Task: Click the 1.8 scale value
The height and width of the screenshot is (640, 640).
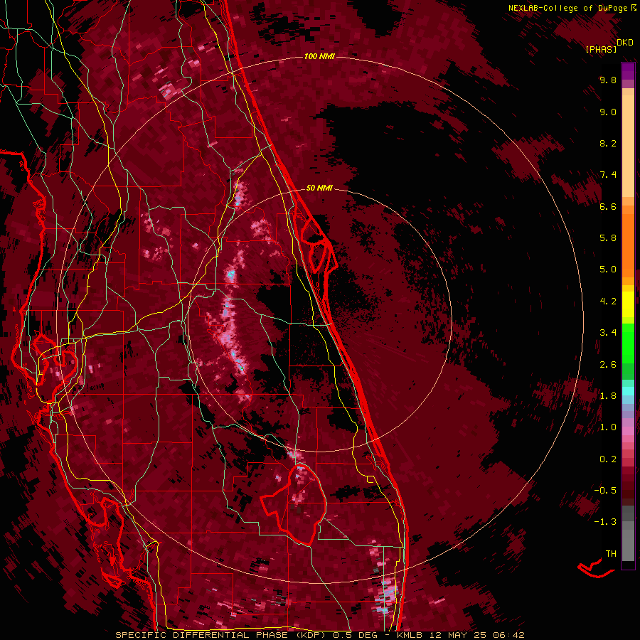Action: [x=608, y=396]
